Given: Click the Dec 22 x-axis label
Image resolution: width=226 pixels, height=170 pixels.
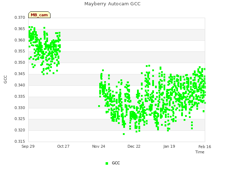Looking at the screenshot, I should point(134,146).
